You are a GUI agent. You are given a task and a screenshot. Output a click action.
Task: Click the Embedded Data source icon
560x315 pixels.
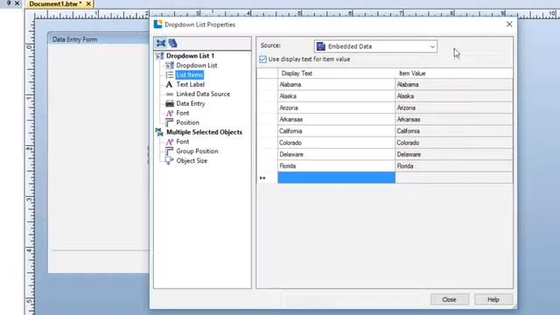[321, 46]
